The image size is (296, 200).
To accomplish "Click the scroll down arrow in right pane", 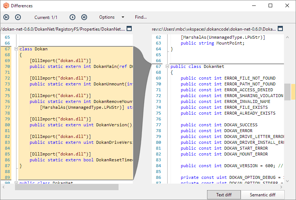I will tap(287, 181).
